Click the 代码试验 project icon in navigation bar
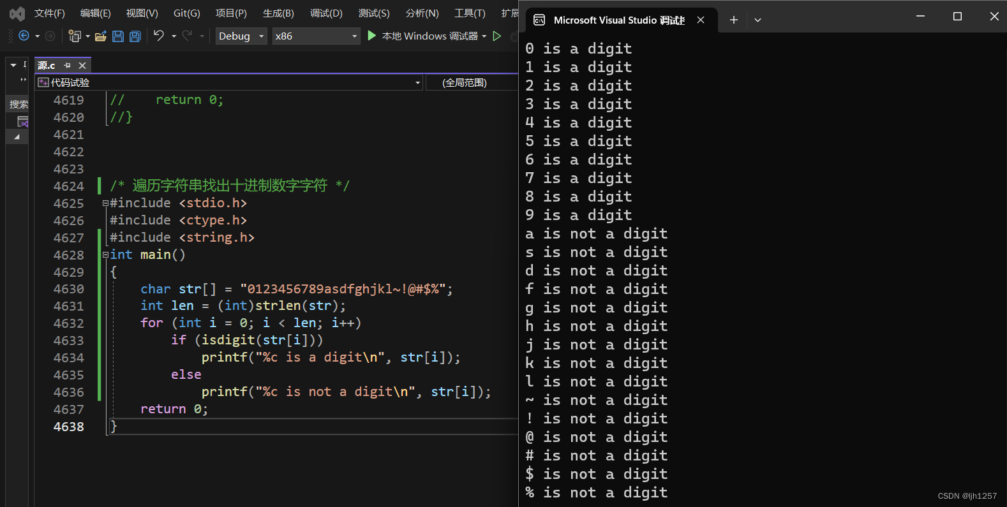Screen dimensions: 1007x507 click(x=43, y=82)
